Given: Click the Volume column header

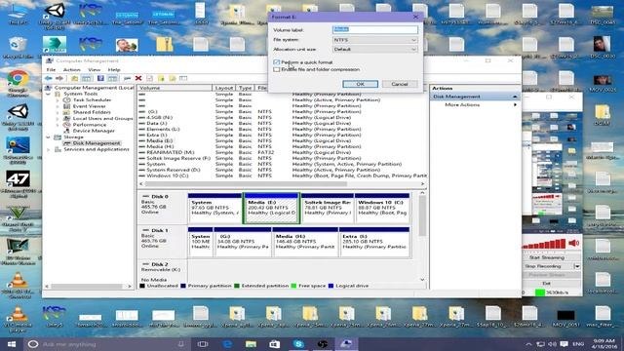Looking at the screenshot, I should click(x=175, y=88).
